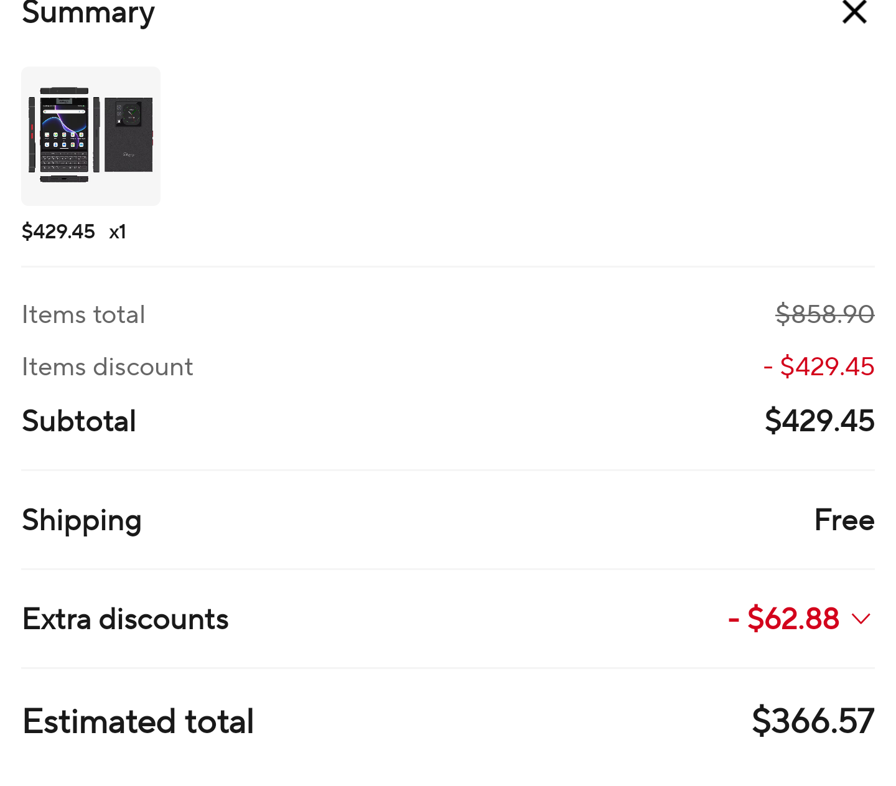Click the $366.57 estimated total amount
896x786 pixels.
coord(813,721)
